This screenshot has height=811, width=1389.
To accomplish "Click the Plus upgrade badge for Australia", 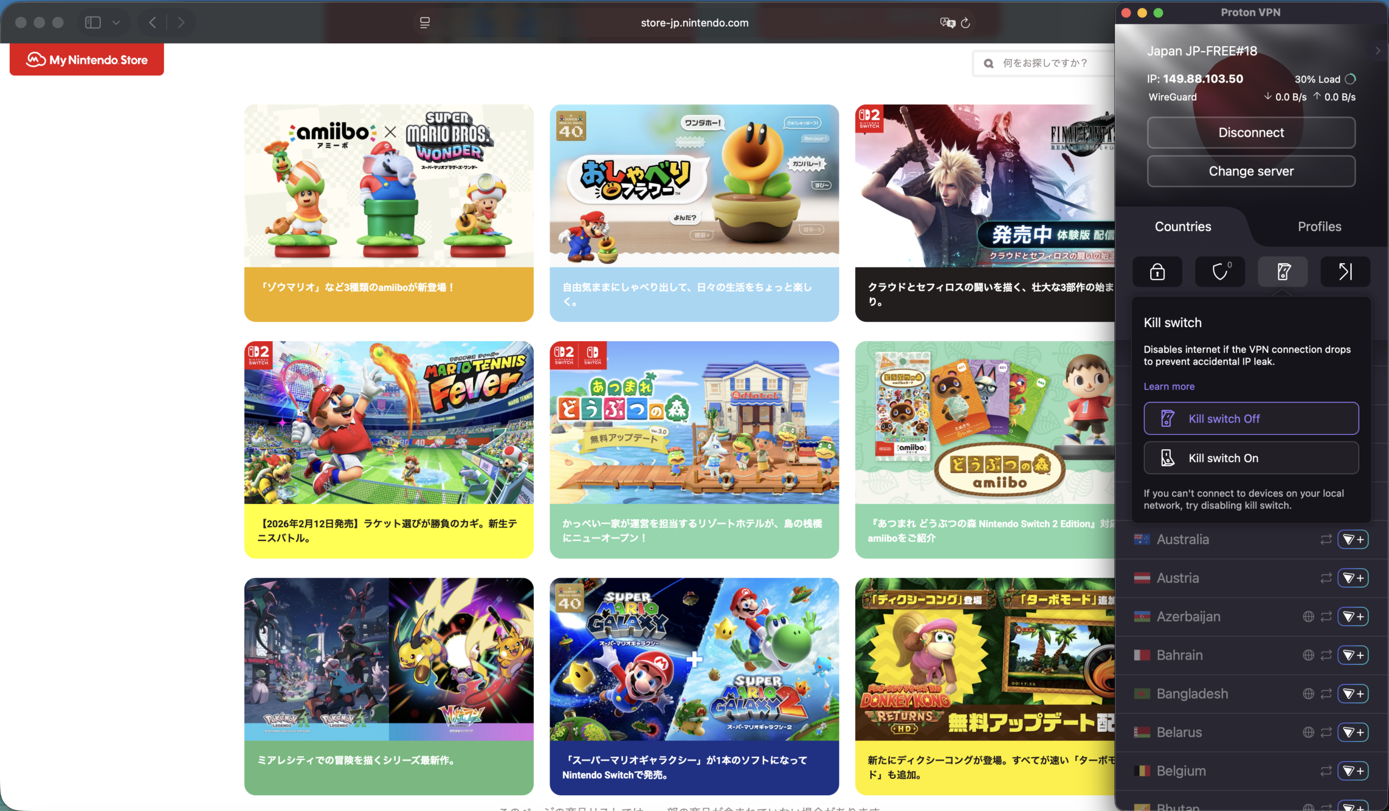I will coord(1353,539).
